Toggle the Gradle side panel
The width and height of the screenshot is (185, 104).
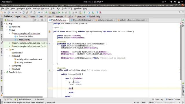click(x=183, y=23)
